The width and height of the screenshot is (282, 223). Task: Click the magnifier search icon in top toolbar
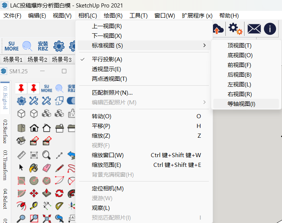(27, 46)
